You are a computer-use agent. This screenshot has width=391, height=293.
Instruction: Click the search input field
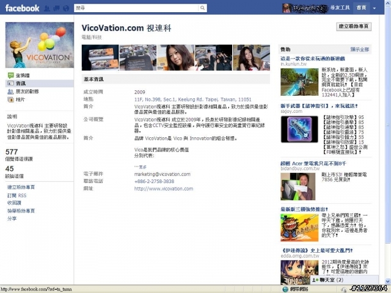point(136,8)
